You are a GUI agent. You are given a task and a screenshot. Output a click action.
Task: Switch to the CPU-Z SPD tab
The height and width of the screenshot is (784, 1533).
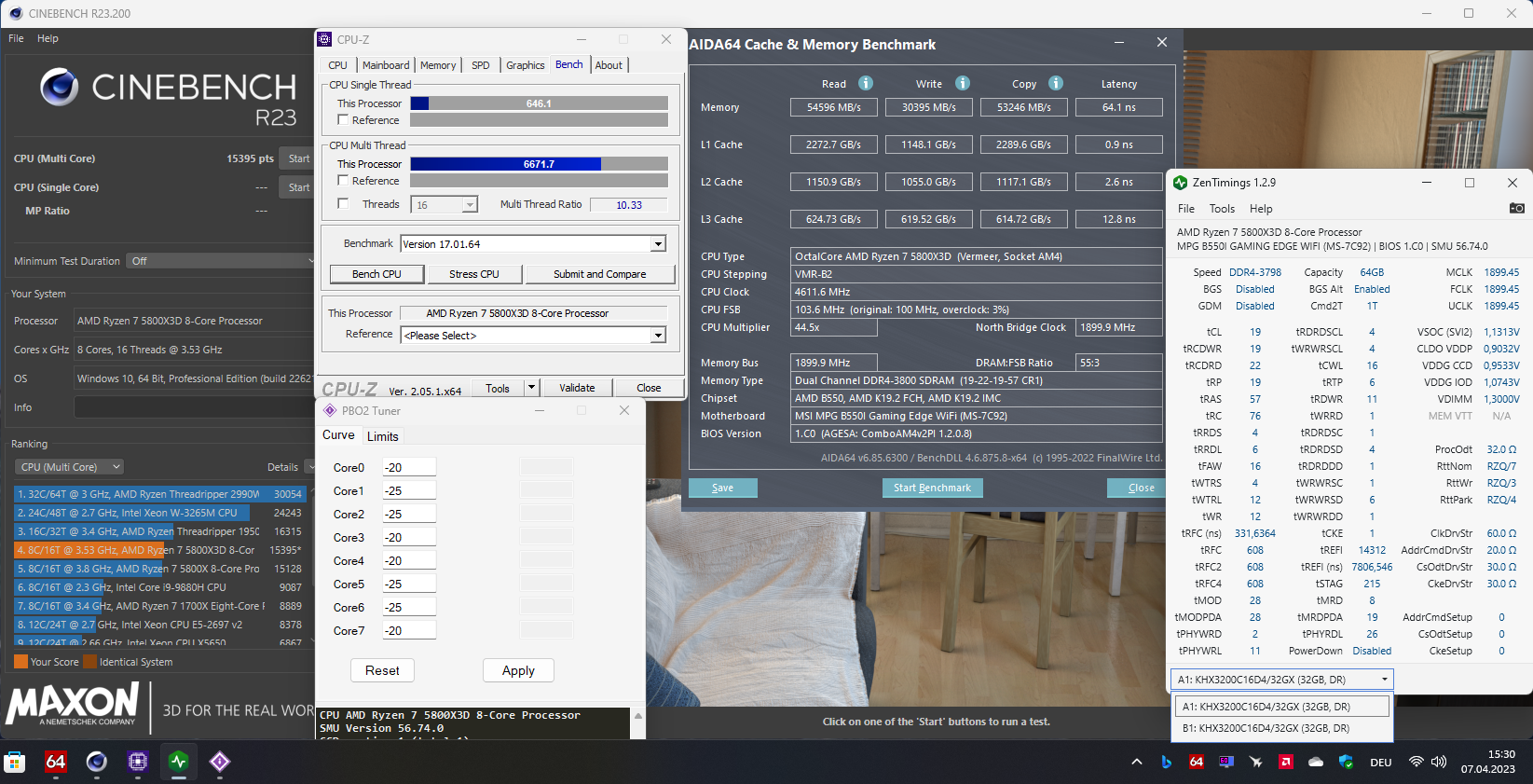pos(481,65)
